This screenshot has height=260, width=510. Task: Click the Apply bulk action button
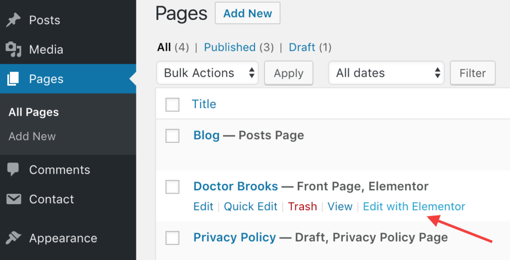(x=288, y=73)
